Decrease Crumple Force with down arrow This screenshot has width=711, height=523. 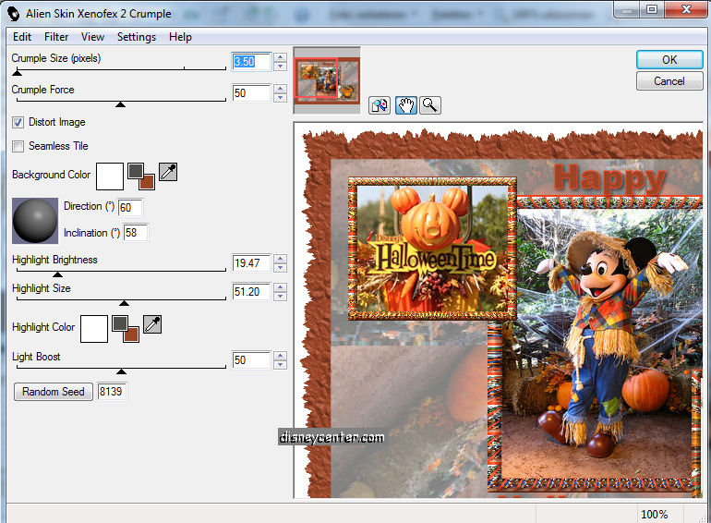coord(280,98)
